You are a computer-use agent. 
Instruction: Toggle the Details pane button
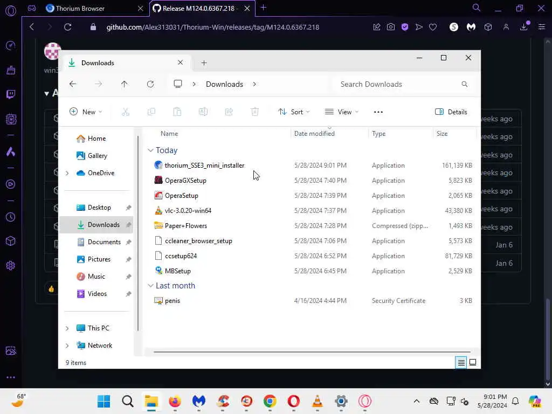pyautogui.click(x=451, y=112)
